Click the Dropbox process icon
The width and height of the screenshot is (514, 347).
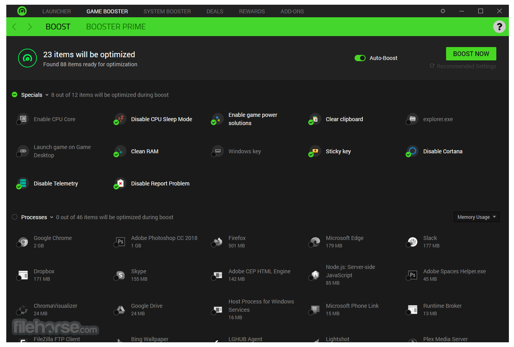coord(23,275)
